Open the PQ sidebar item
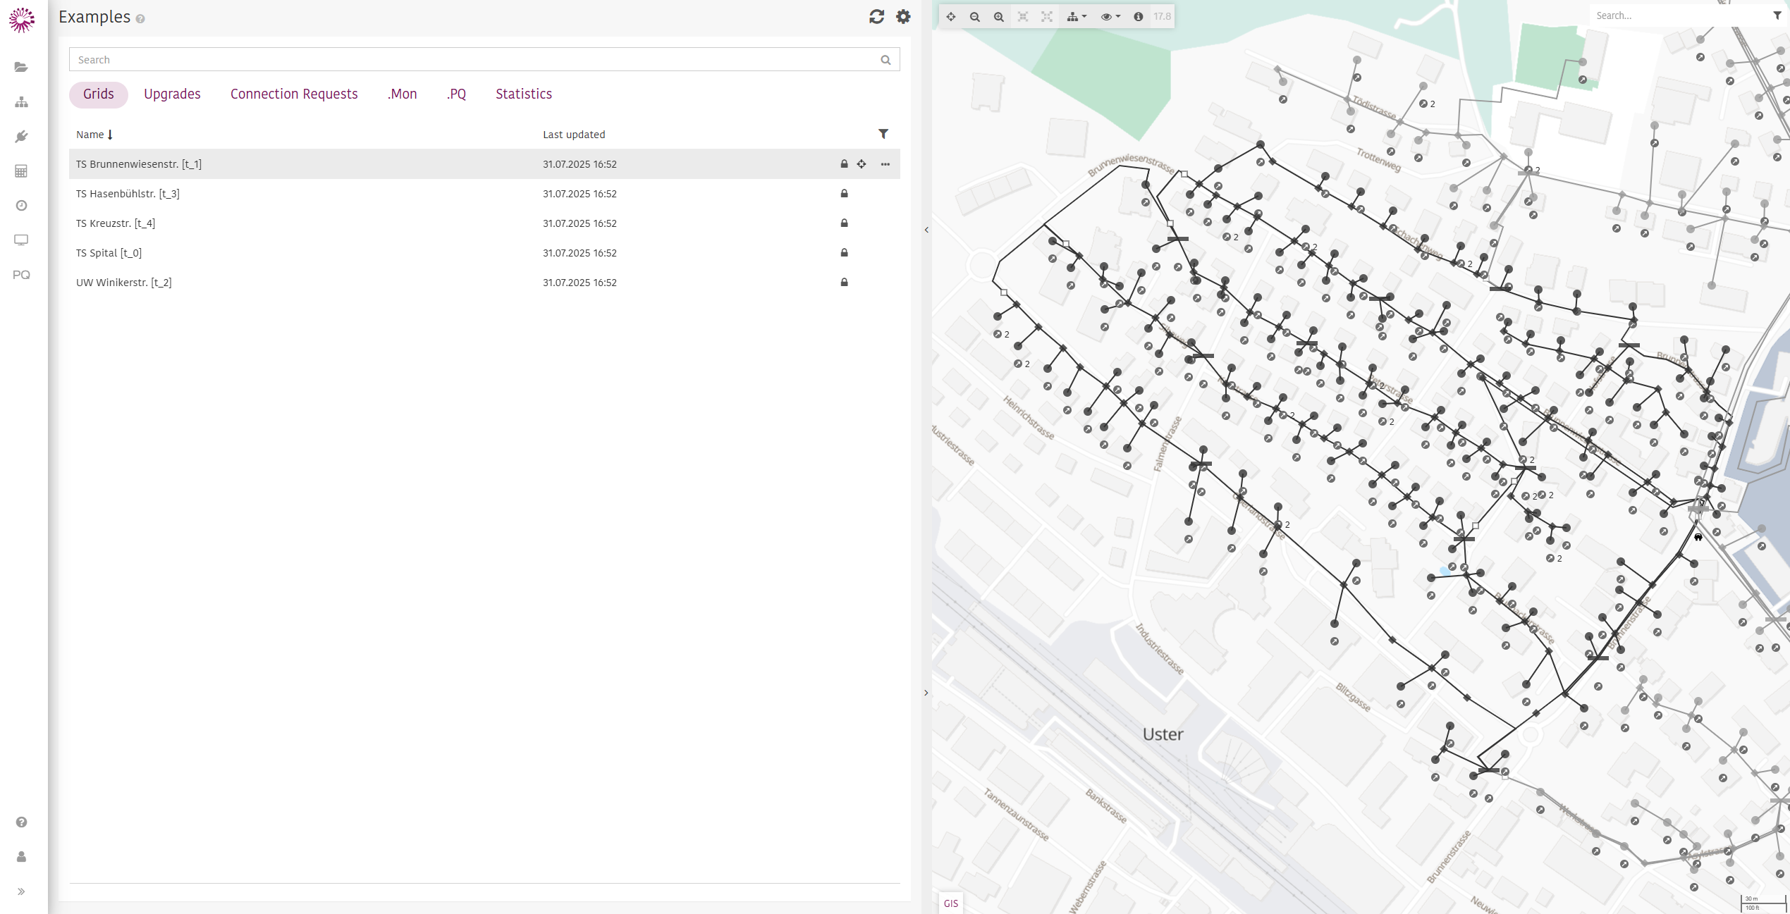Screen dimensions: 1790x914 point(21,275)
